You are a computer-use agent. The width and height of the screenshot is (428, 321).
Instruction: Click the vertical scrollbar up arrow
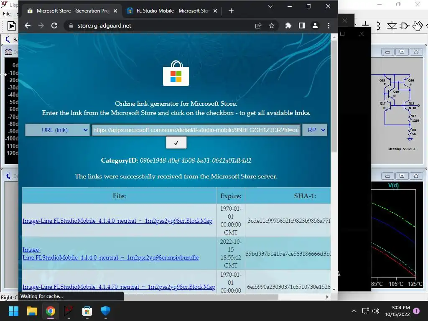(334, 37)
